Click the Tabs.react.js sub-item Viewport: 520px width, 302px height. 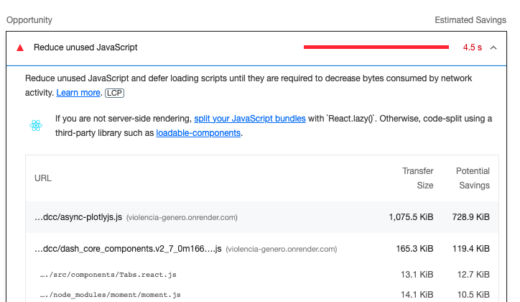(x=108, y=275)
